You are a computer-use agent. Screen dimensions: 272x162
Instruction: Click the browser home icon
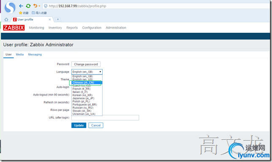(x=6, y=19)
